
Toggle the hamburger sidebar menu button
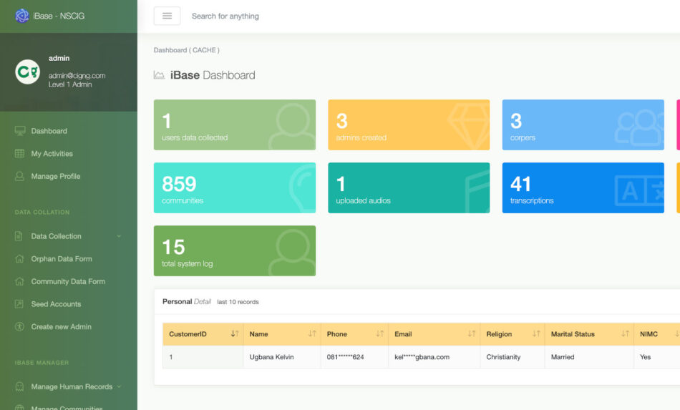(x=167, y=16)
